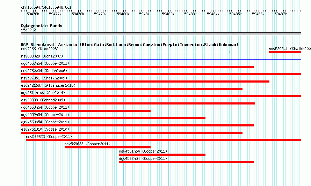Click the red bar under dgv4561n54

tap(162, 155)
